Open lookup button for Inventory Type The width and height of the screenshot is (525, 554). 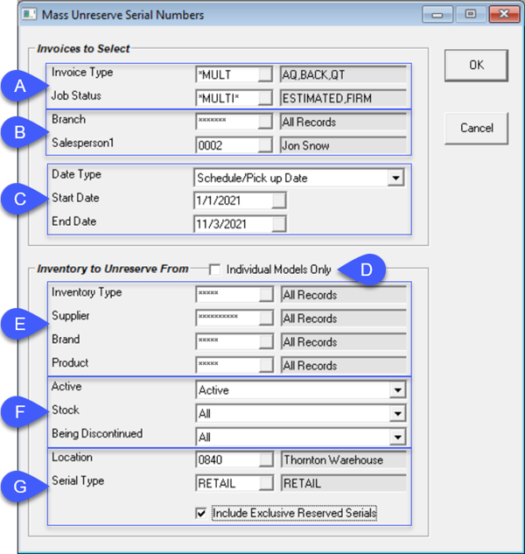tap(266, 295)
